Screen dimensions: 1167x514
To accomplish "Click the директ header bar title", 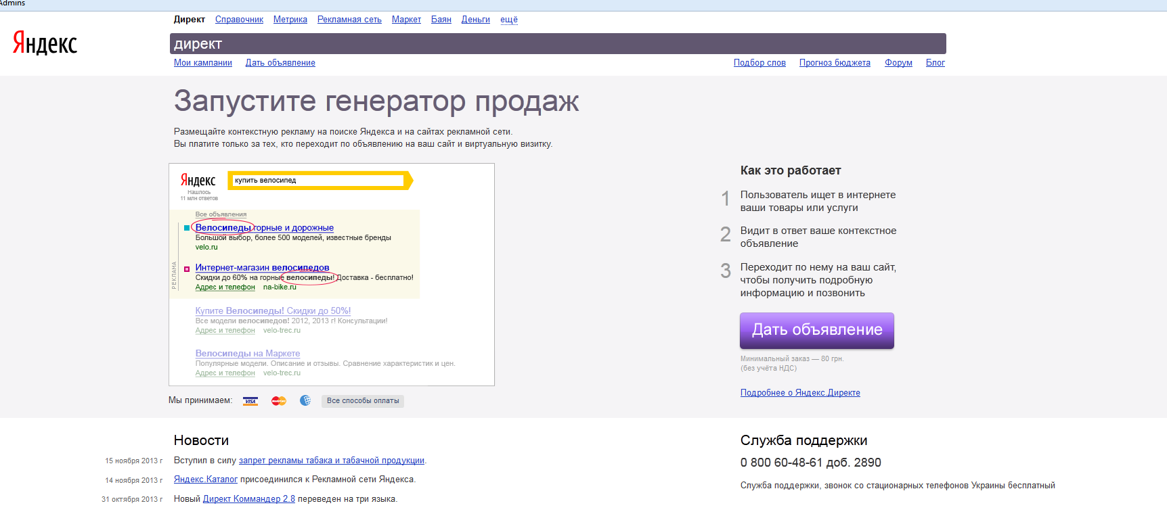I will click(198, 44).
